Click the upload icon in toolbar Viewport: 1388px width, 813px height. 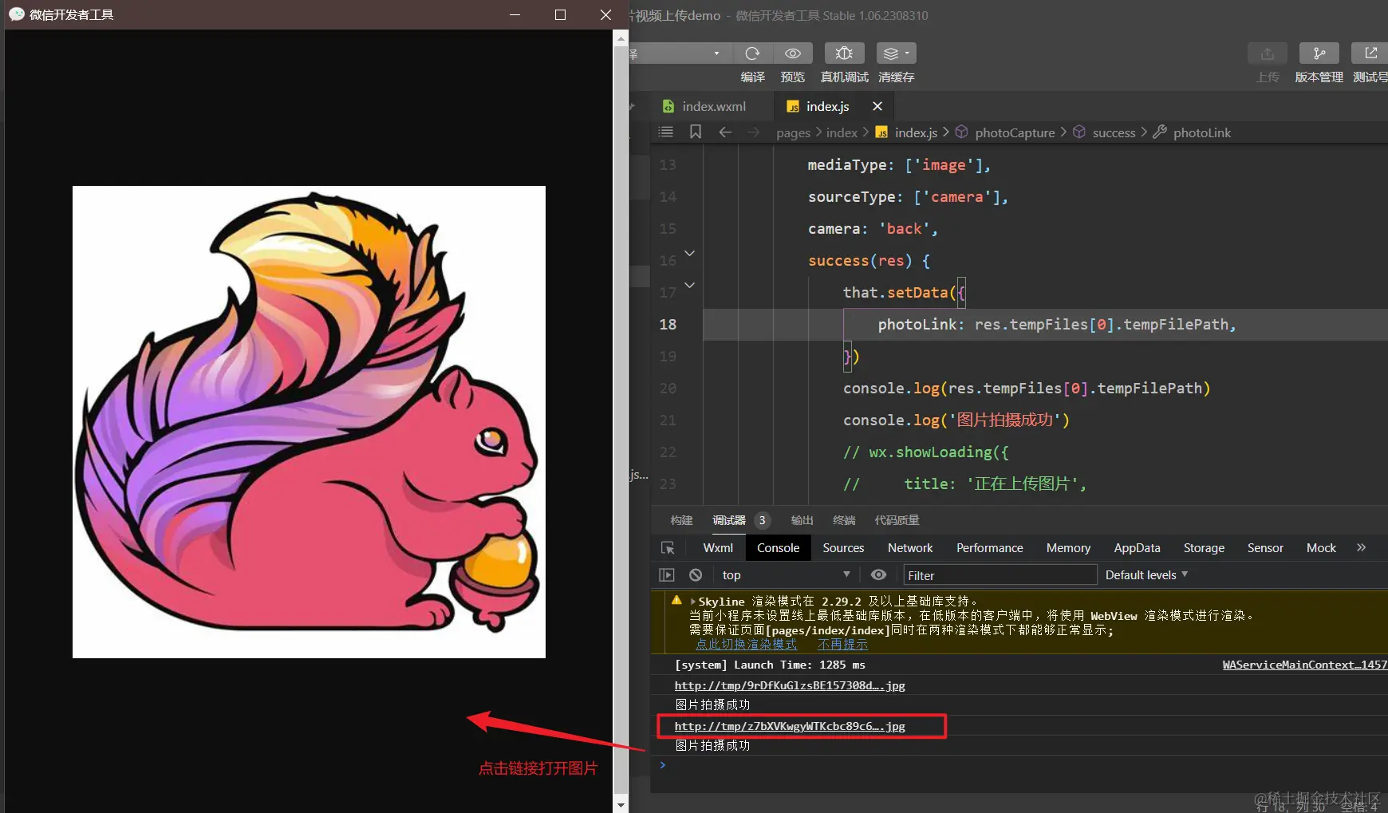pos(1267,53)
